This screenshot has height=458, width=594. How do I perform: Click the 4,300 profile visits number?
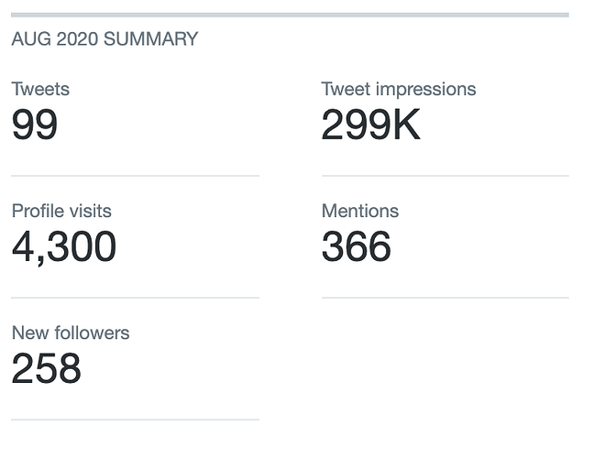[x=63, y=246]
